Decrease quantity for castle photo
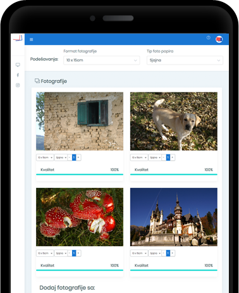The width and height of the screenshot is (239, 293). pos(164,253)
